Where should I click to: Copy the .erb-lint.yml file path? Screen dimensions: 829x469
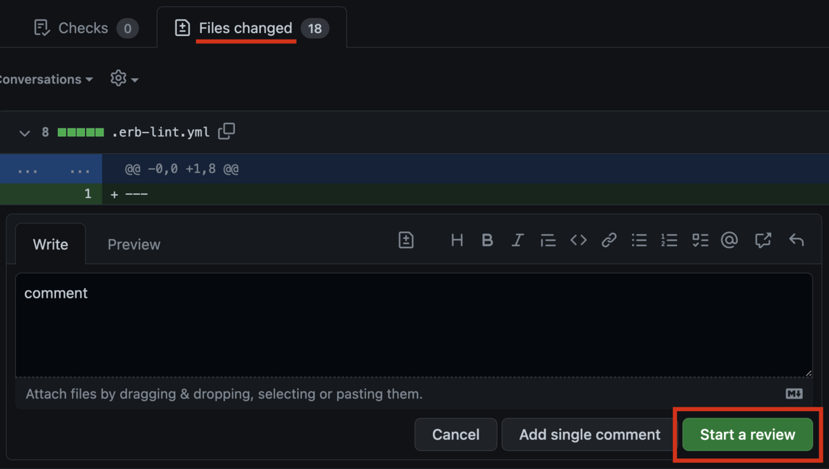(226, 131)
